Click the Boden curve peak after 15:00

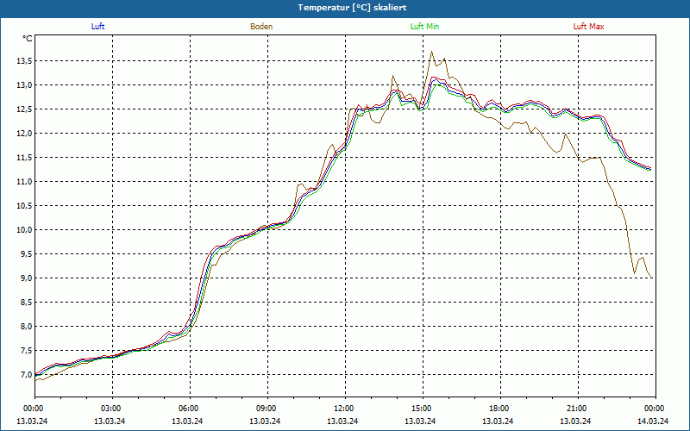(x=432, y=52)
